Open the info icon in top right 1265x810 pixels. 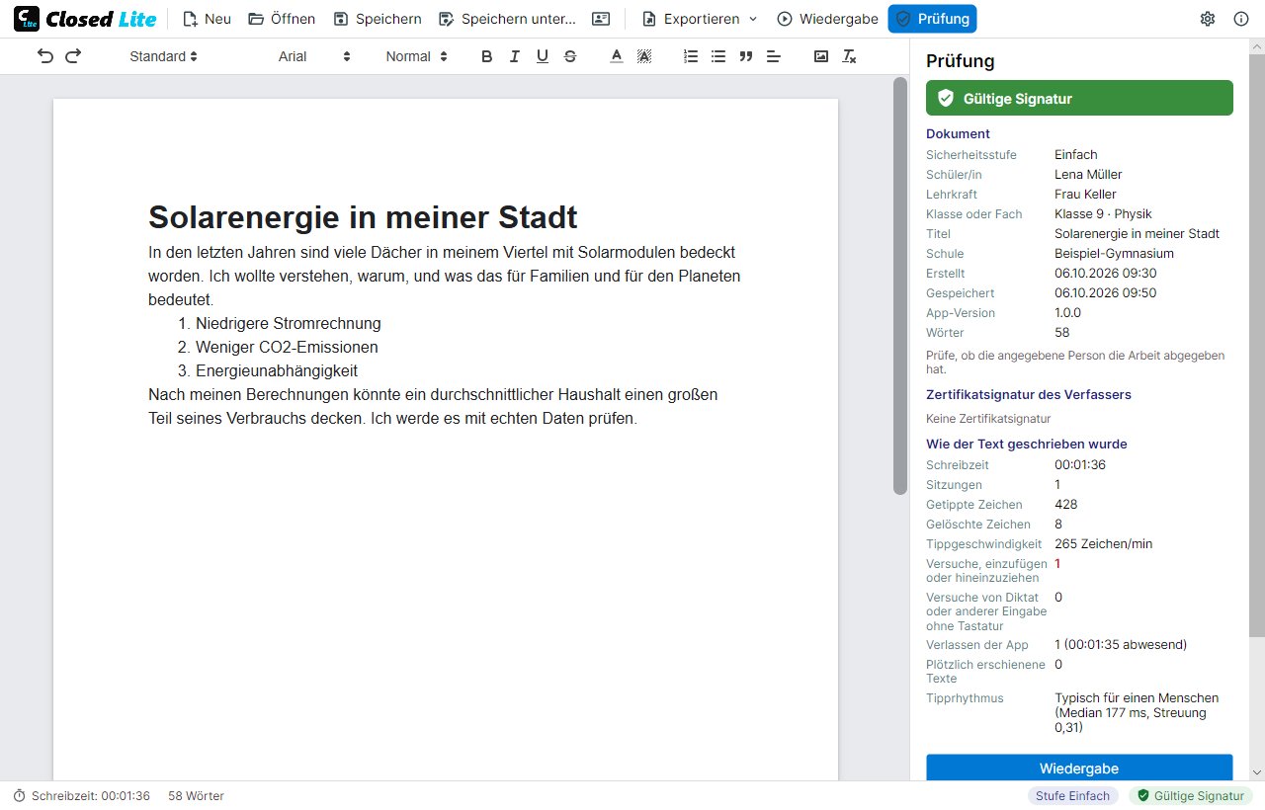(1241, 19)
